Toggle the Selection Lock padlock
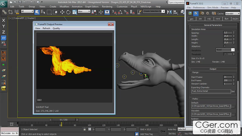Viewport: 242px width, 136px height. tap(85, 129)
